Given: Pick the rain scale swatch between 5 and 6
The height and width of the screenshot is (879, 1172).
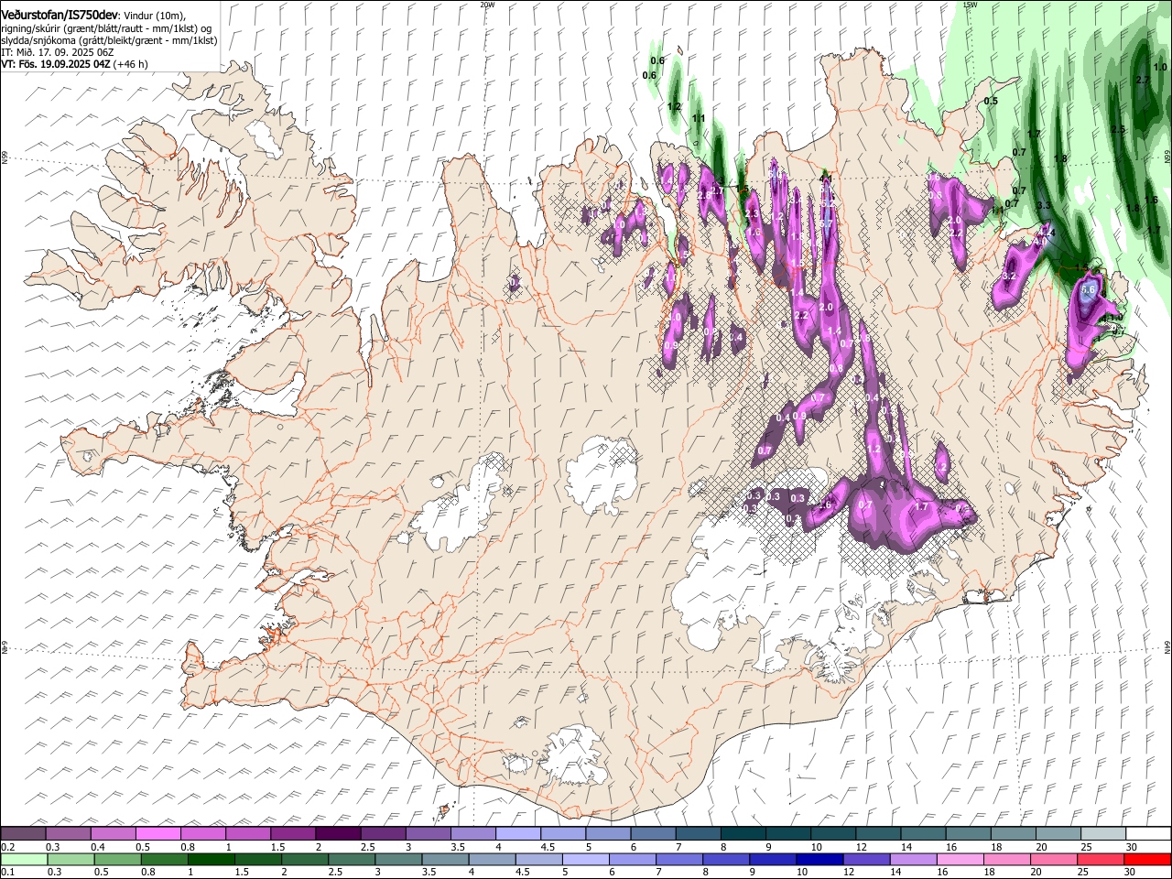Looking at the screenshot, I should click(x=586, y=859).
